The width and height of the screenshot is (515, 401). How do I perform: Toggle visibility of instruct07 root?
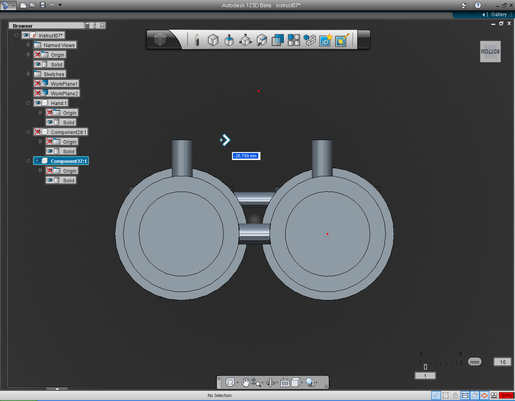pos(26,35)
